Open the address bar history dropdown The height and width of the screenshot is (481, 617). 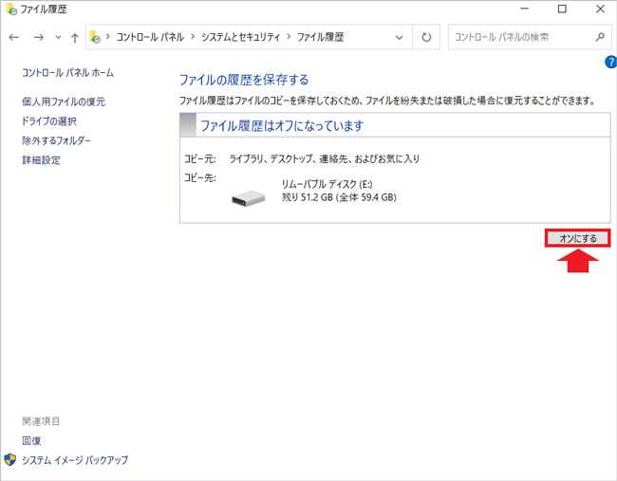click(x=400, y=37)
